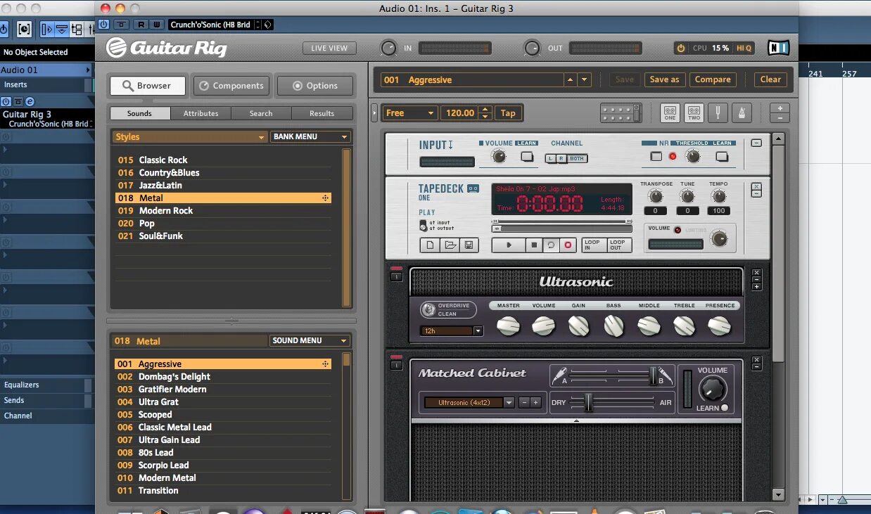
Task: Toggle the NR noise reduction button
Action: click(656, 156)
